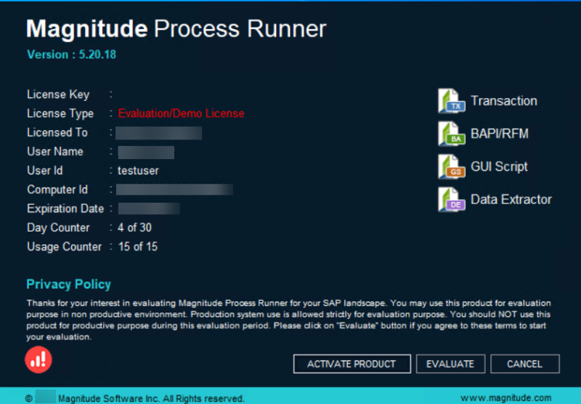
Task: Click the Day Counter value 4 of 30
Action: pyautogui.click(x=134, y=227)
